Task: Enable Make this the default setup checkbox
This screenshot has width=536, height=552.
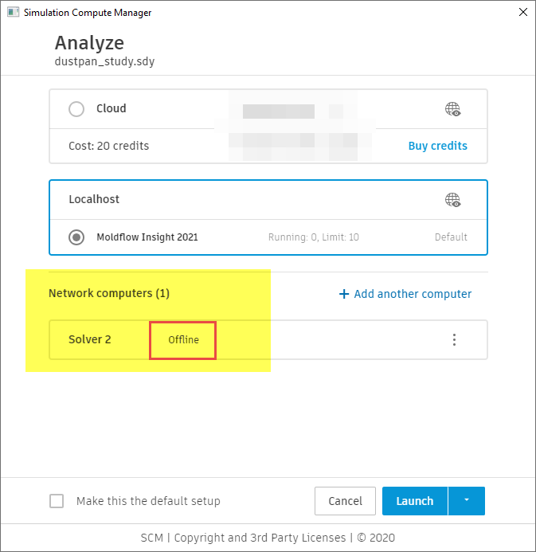Action: [x=57, y=501]
